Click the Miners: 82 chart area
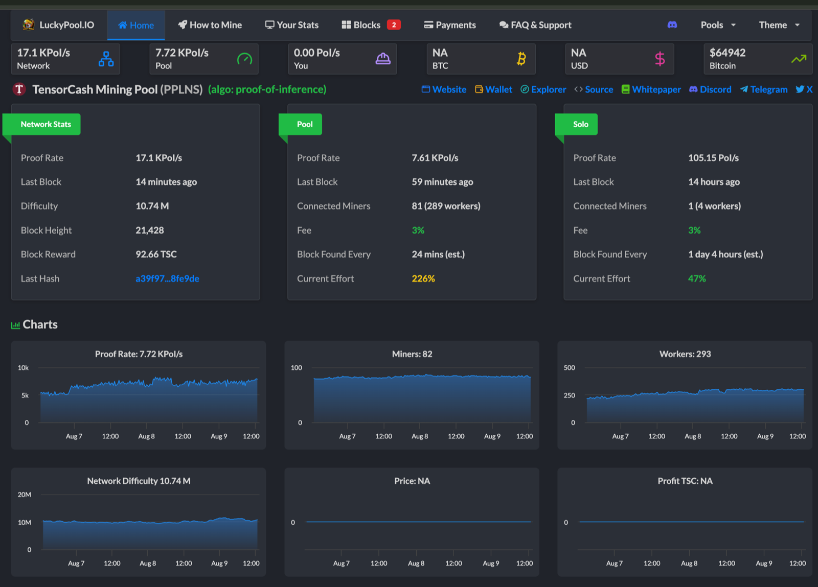 click(x=412, y=395)
